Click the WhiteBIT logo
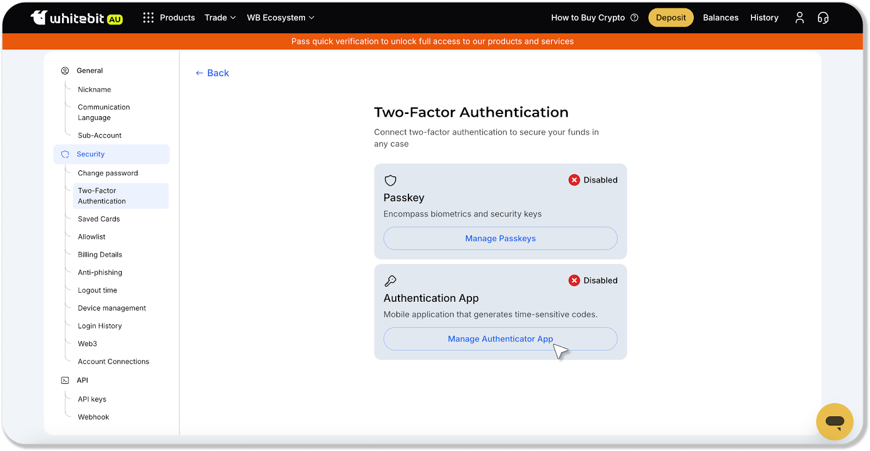The image size is (870, 451). pos(76,18)
